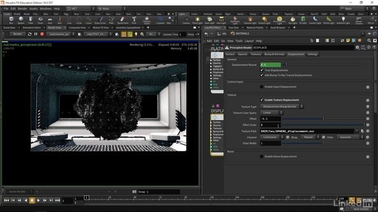Click the play forward button on timeline
The width and height of the screenshot is (378, 212).
(38, 200)
